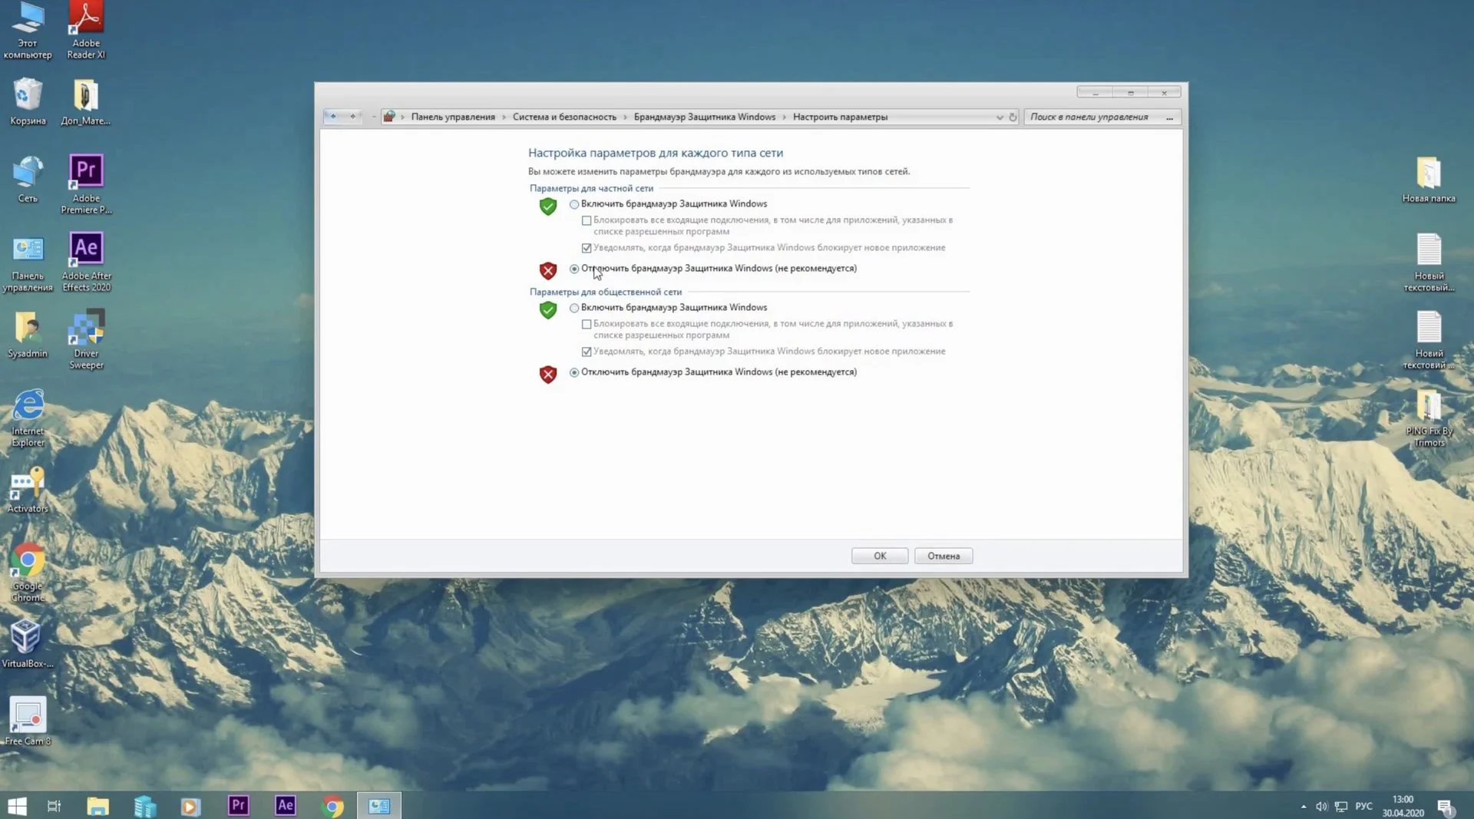Select enable firewall for private network

574,204
